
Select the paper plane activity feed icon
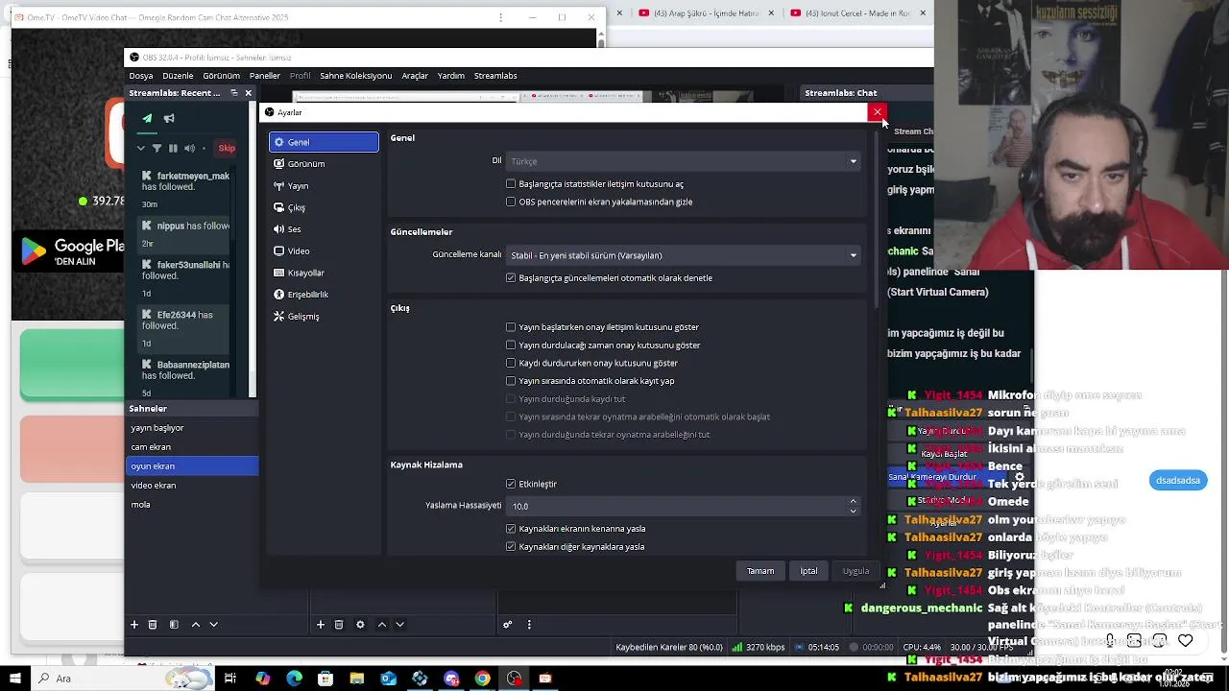pos(147,119)
